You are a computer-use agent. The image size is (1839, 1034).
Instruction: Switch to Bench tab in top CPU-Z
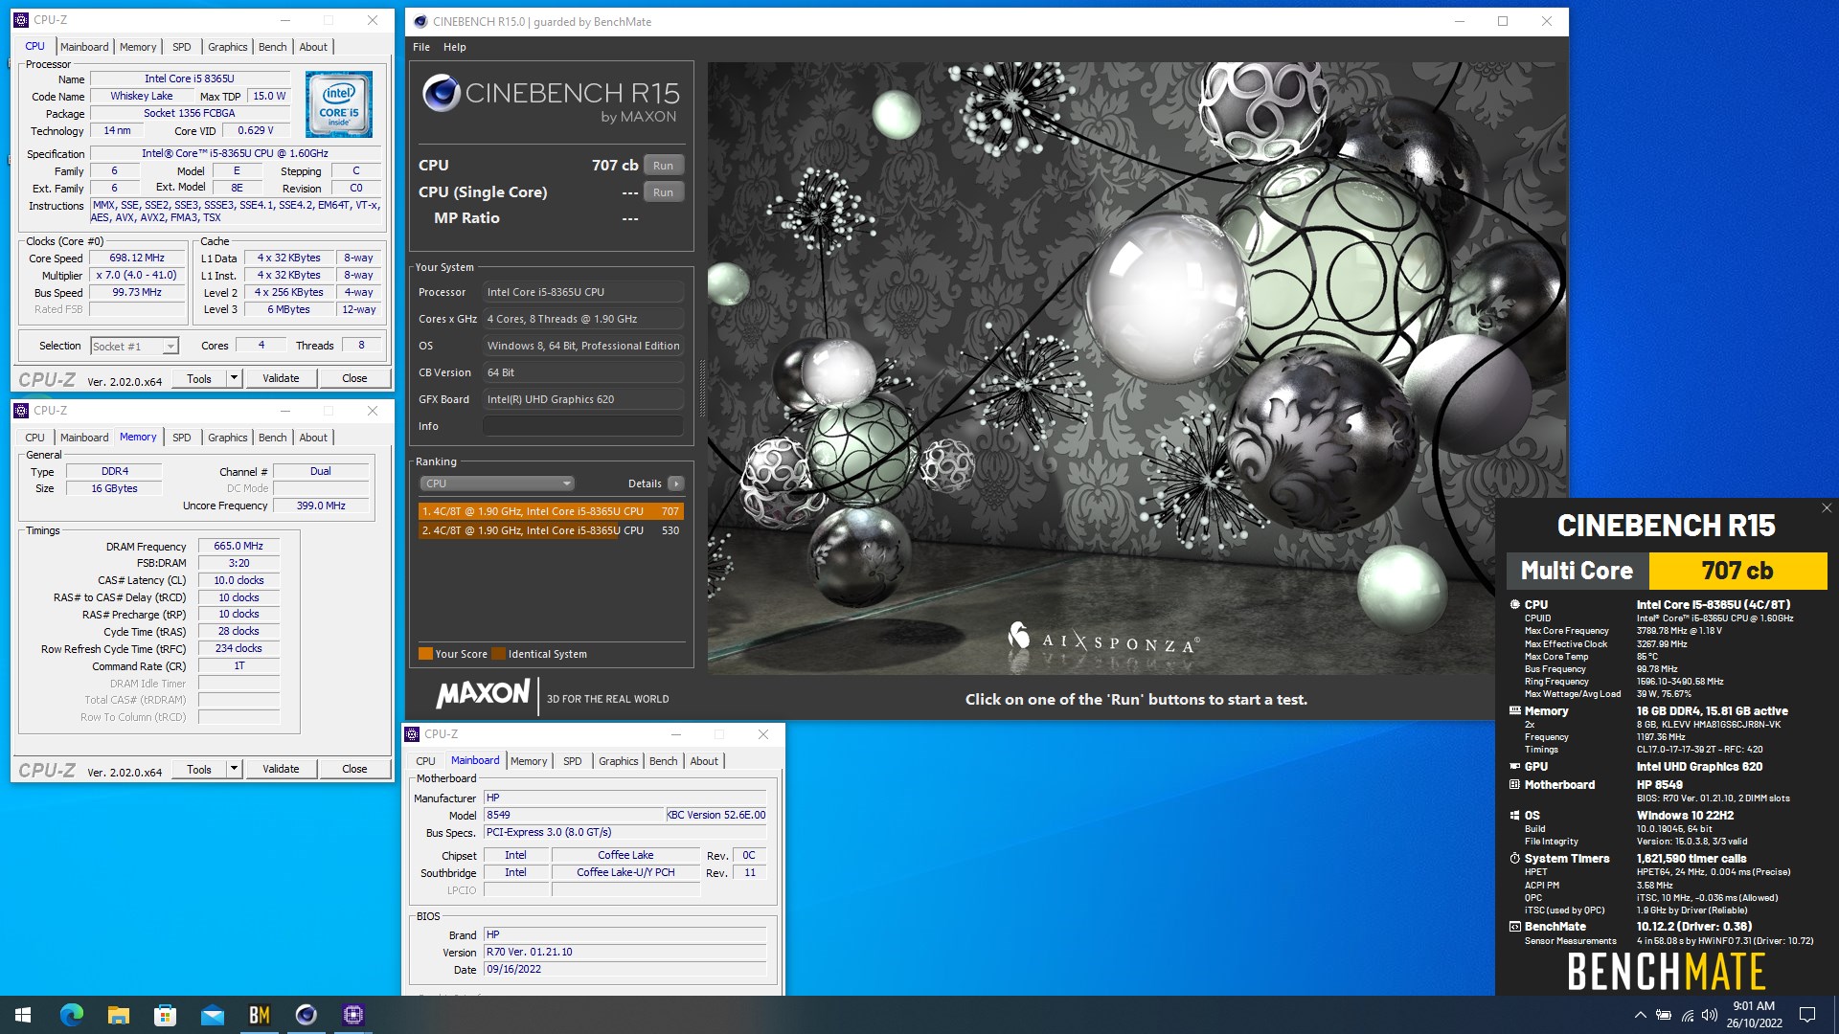click(x=273, y=47)
